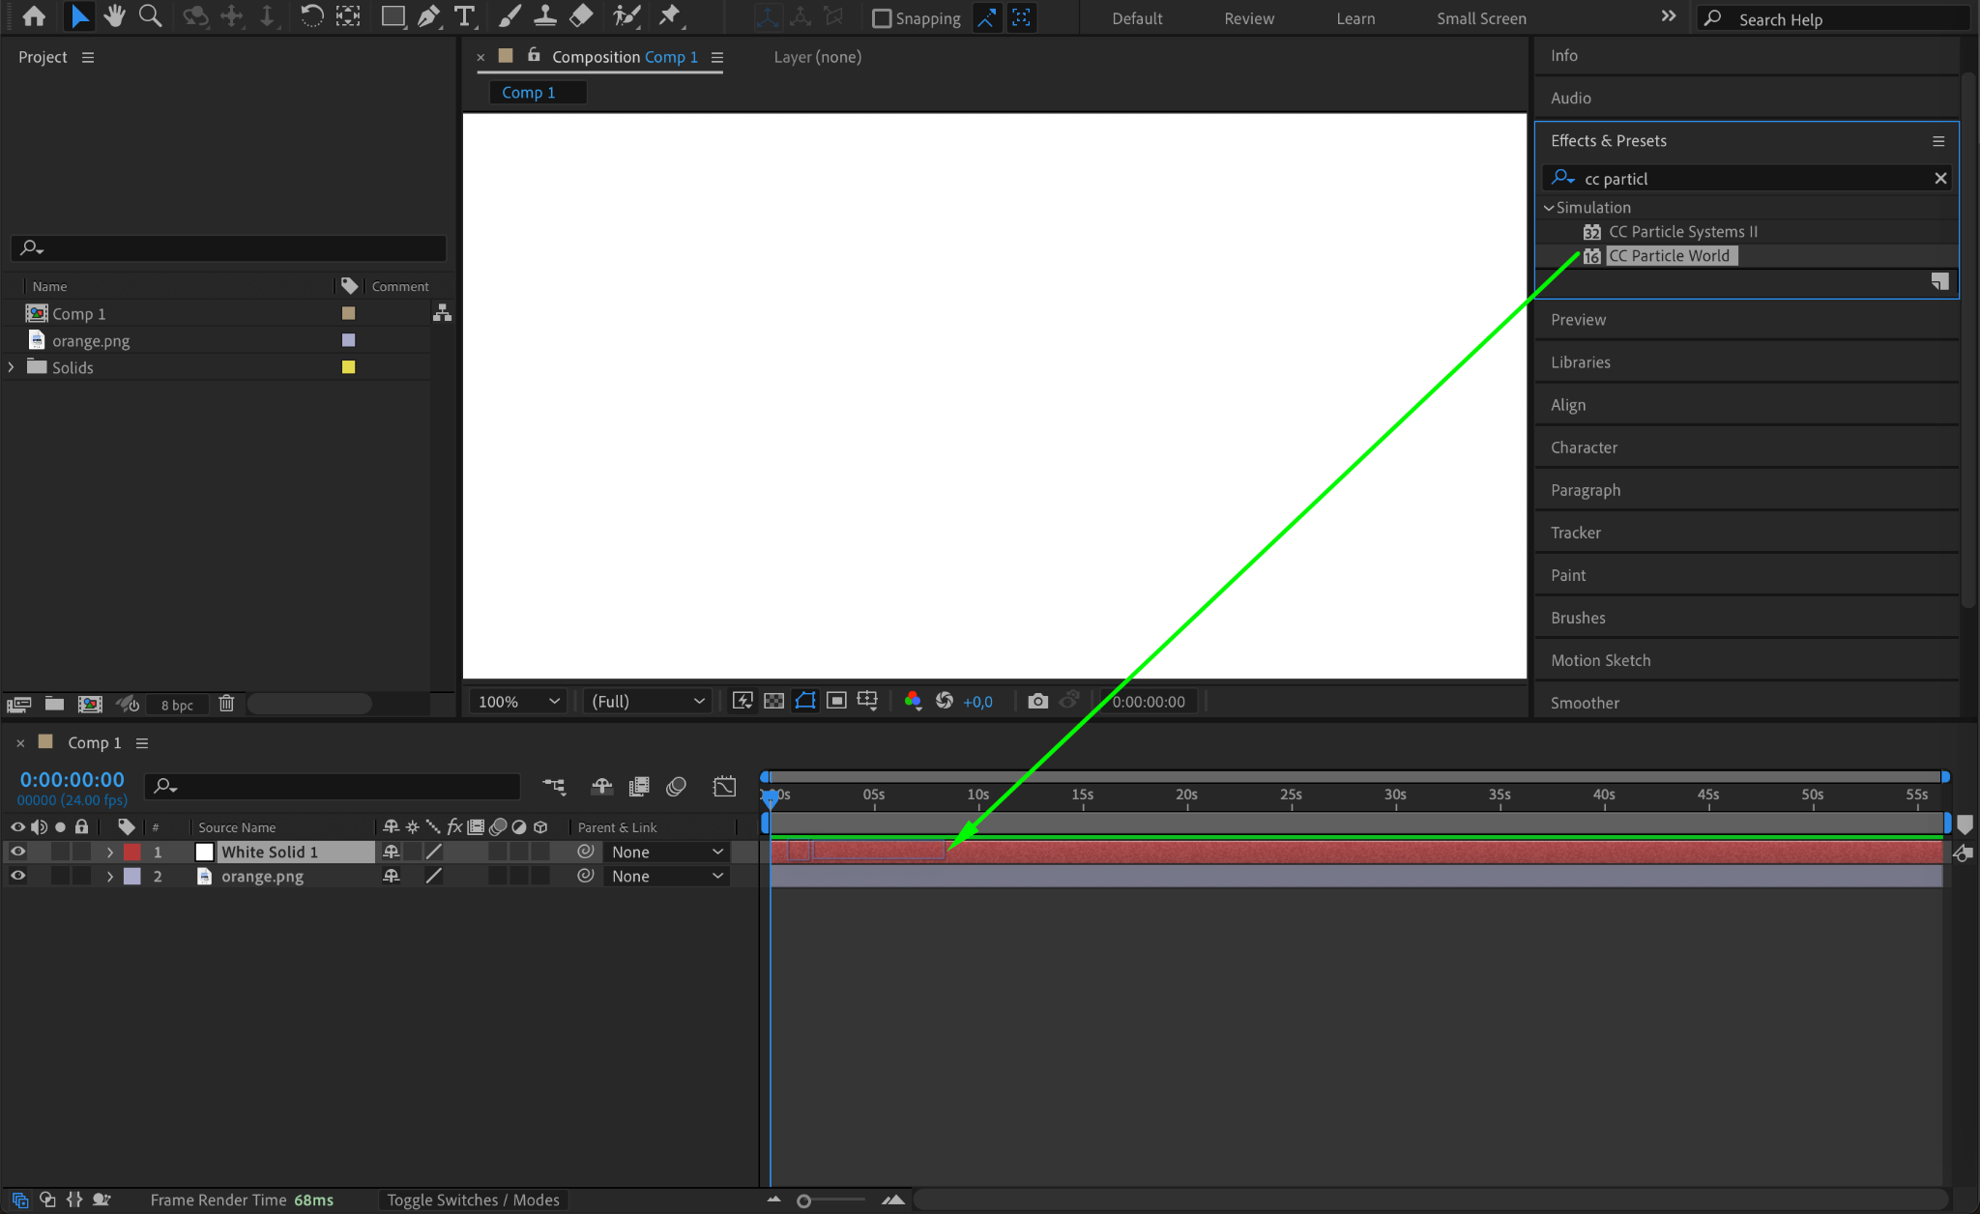Switch to the Review workspace
Viewport: 1980px width, 1214px height.
click(1248, 18)
